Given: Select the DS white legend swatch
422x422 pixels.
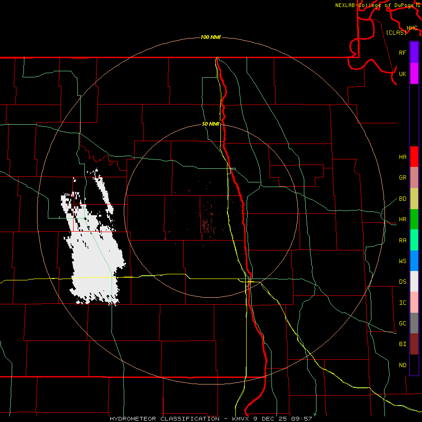Looking at the screenshot, I should pyautogui.click(x=414, y=281).
